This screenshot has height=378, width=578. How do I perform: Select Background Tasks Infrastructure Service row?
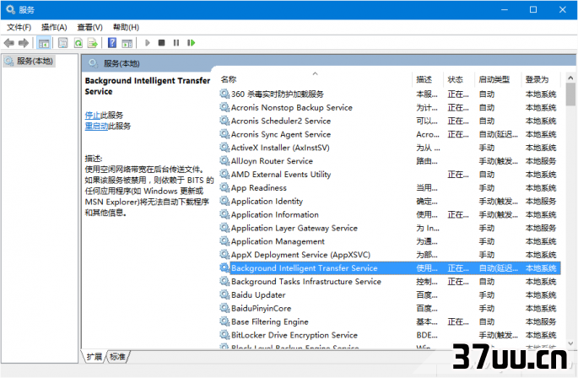point(390,281)
